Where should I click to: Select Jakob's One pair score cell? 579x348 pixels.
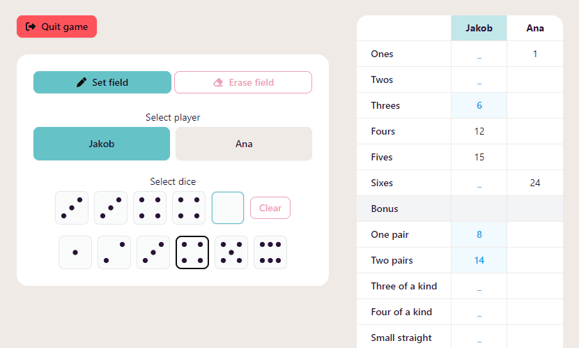tap(479, 234)
